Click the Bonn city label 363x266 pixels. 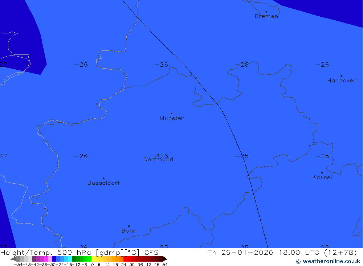coord(129,231)
